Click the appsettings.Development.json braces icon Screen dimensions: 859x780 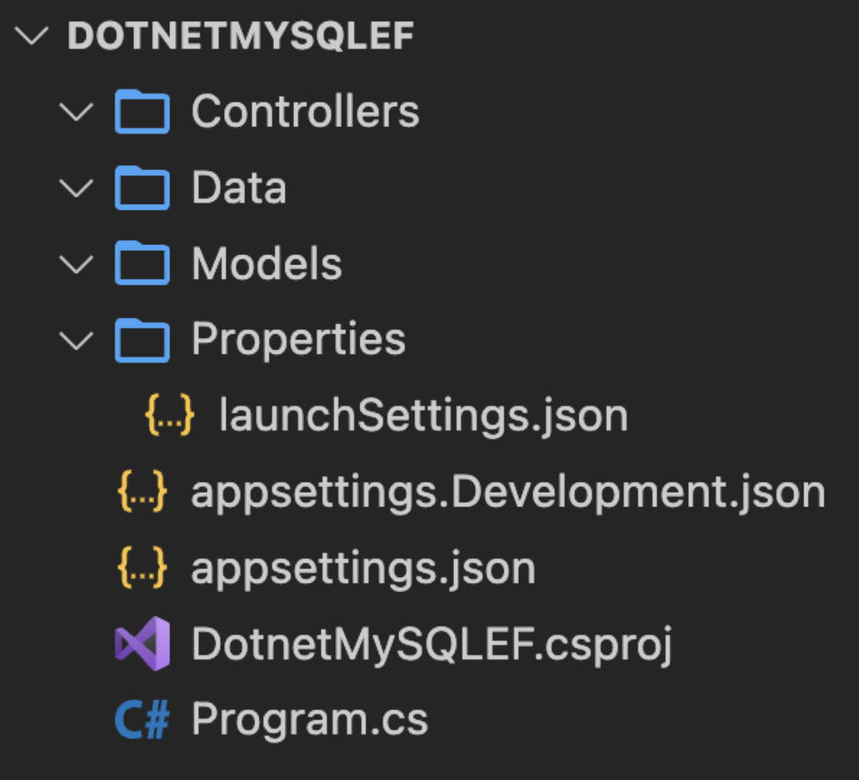click(x=142, y=493)
